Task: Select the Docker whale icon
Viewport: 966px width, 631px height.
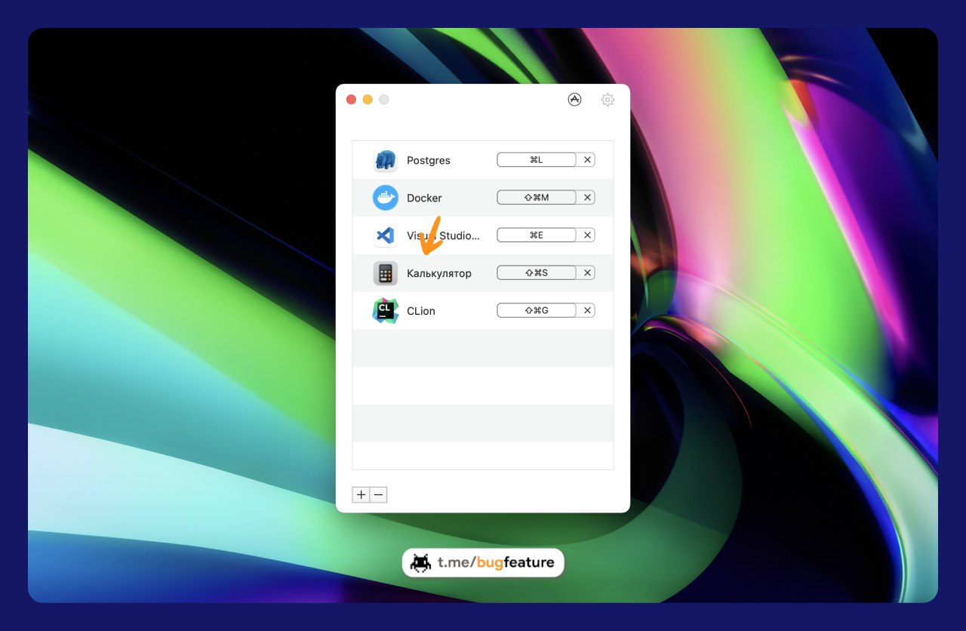Action: [x=386, y=198]
